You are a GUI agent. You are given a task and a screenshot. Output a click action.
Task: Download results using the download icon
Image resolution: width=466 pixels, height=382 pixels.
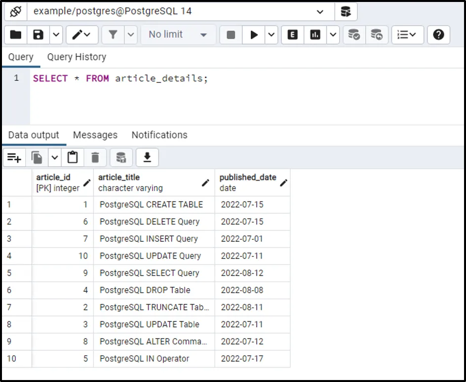tap(147, 157)
